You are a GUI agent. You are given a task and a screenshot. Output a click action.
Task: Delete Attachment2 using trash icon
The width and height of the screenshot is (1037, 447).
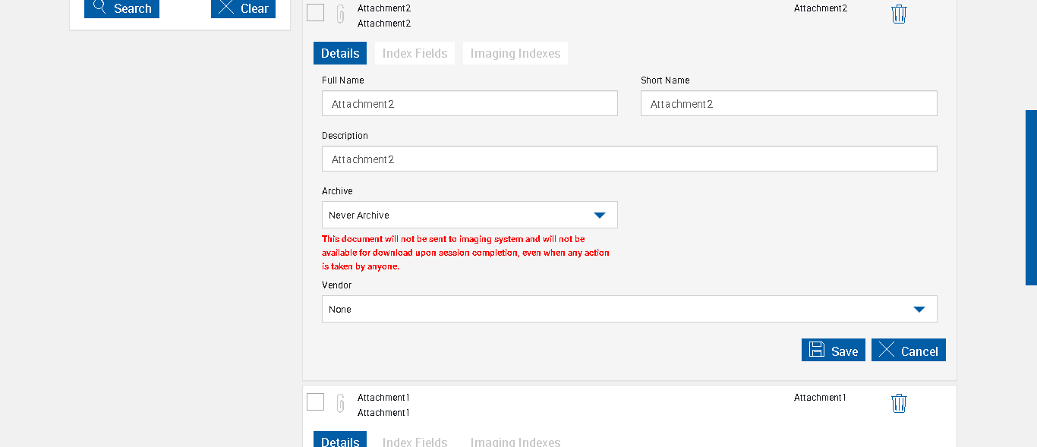pos(899,14)
